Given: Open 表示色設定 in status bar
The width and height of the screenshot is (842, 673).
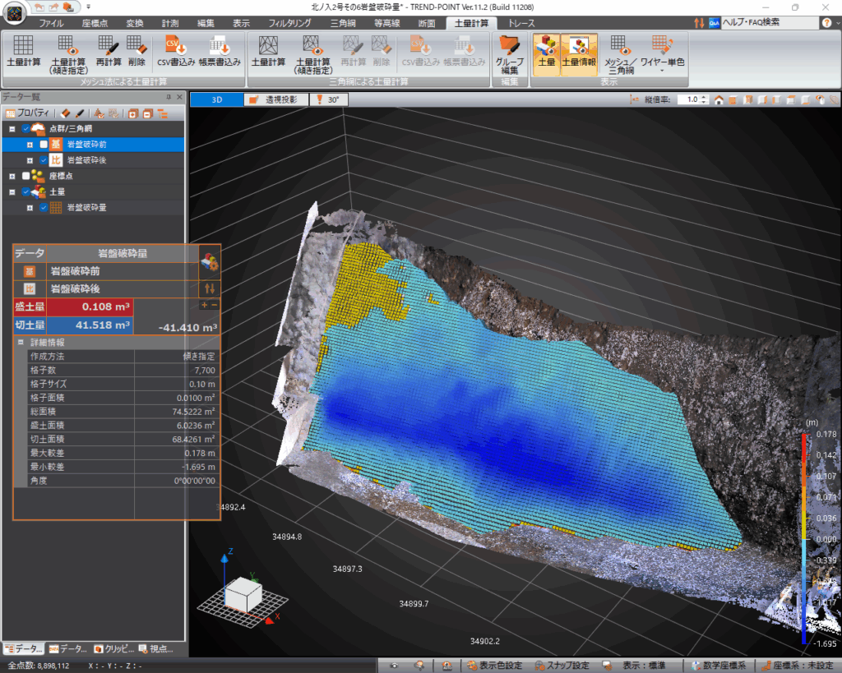Looking at the screenshot, I should 494,666.
